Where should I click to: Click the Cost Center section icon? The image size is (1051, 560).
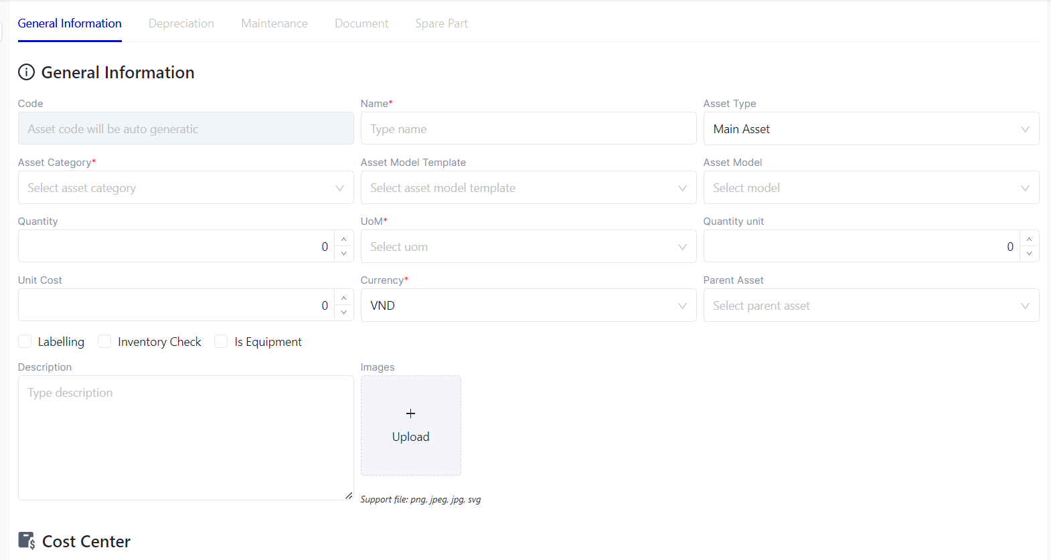coord(27,541)
